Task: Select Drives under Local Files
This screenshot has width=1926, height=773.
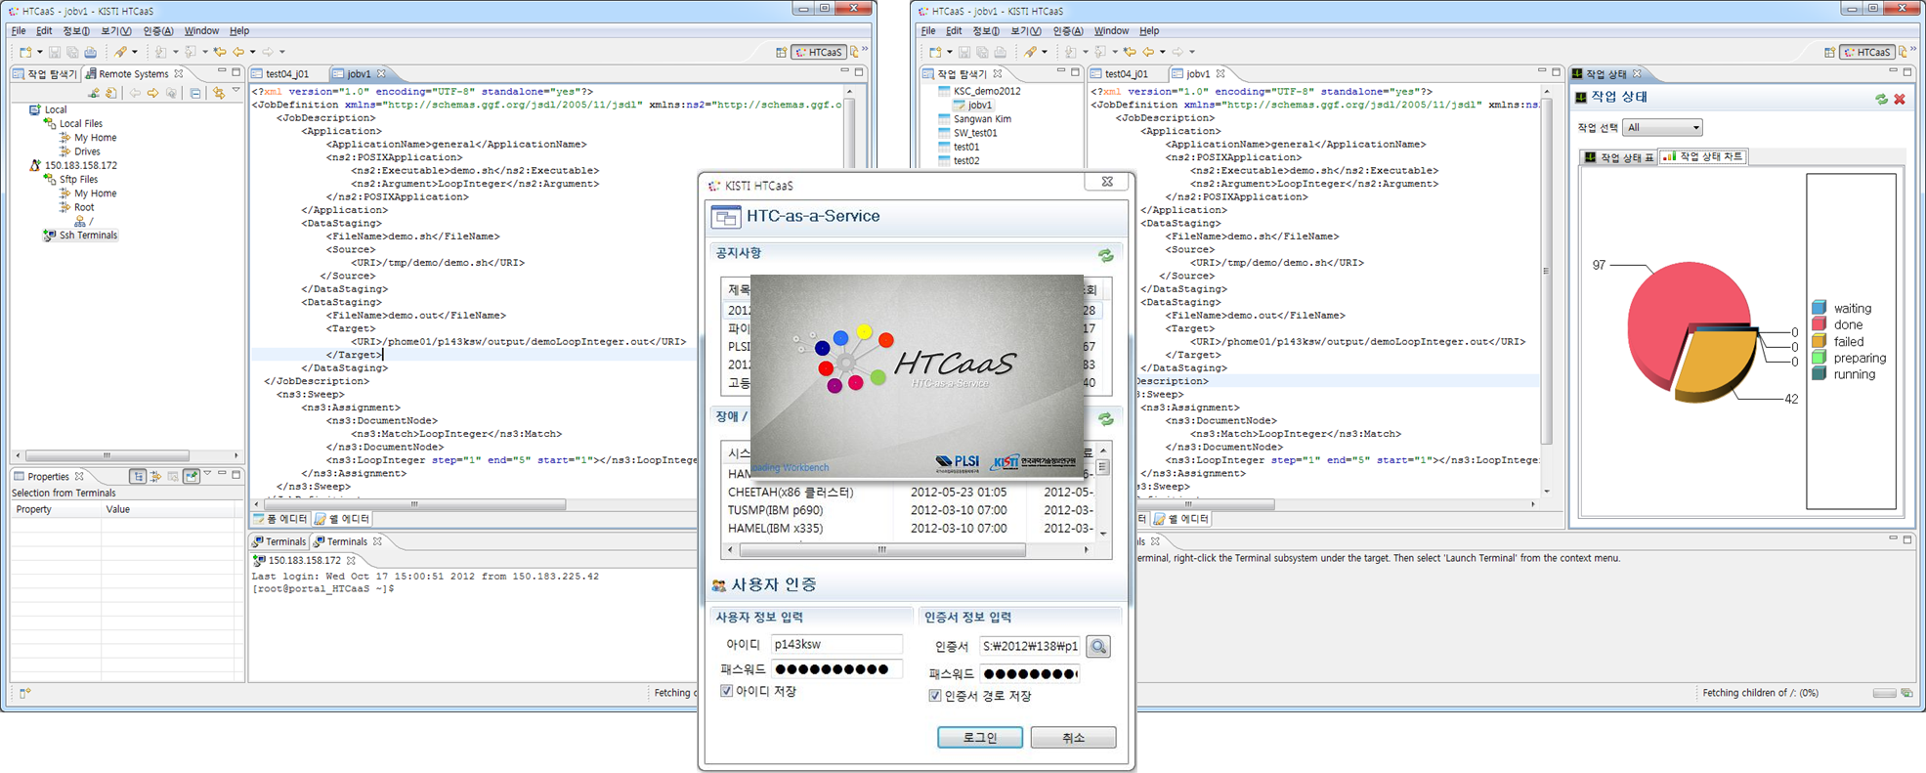Action: pos(87,151)
